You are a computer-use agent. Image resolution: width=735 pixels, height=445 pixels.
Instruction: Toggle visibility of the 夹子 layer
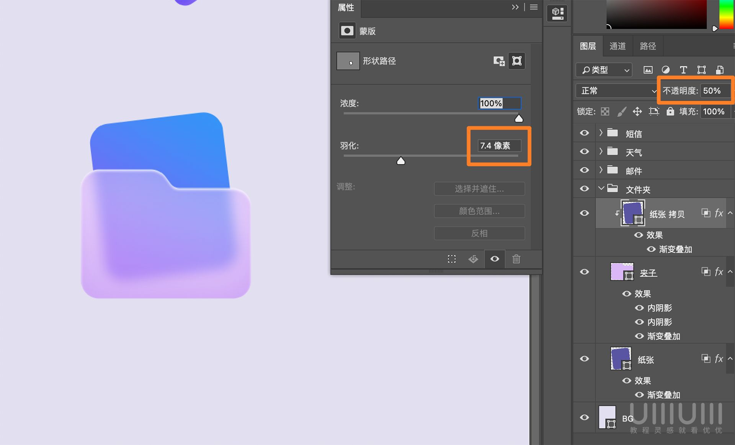tap(584, 272)
